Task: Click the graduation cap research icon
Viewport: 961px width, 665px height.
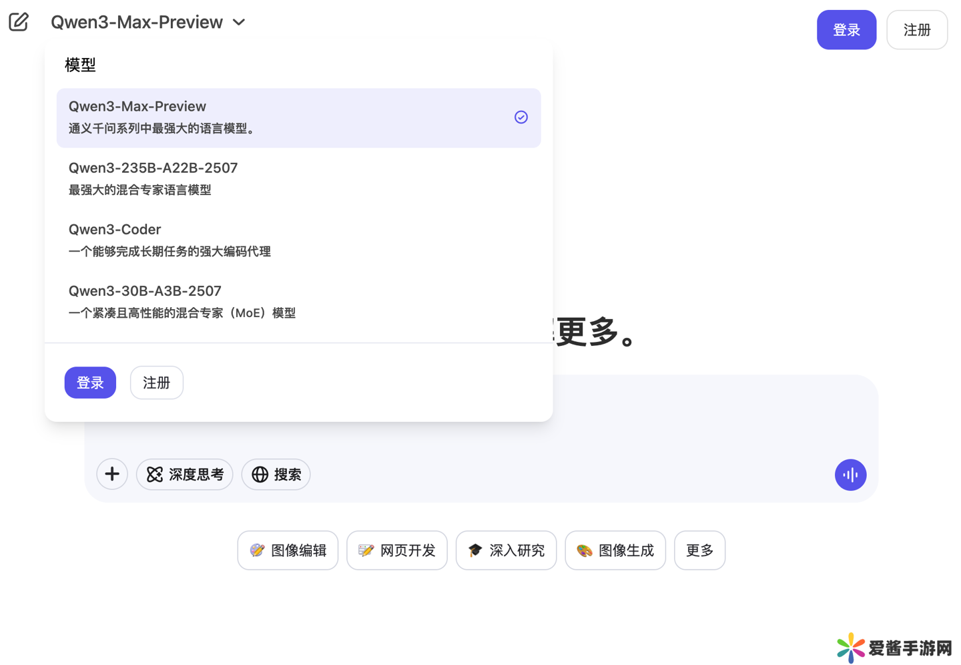Action: (x=474, y=550)
